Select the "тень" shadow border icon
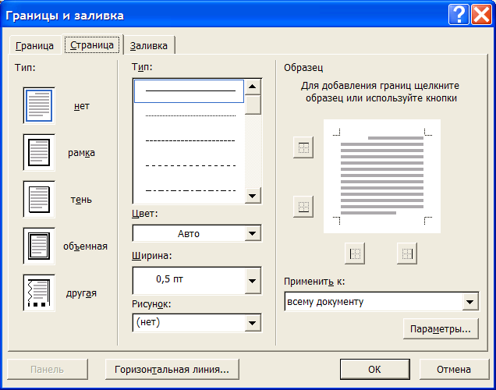The width and height of the screenshot is (496, 390). 39,199
